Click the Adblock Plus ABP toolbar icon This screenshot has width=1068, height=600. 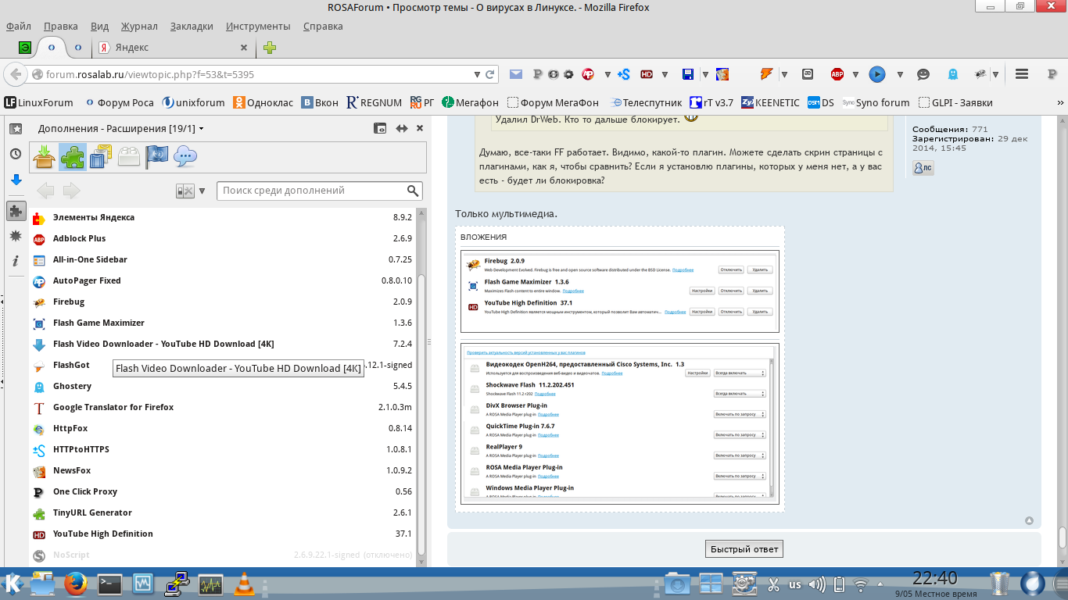tap(837, 74)
